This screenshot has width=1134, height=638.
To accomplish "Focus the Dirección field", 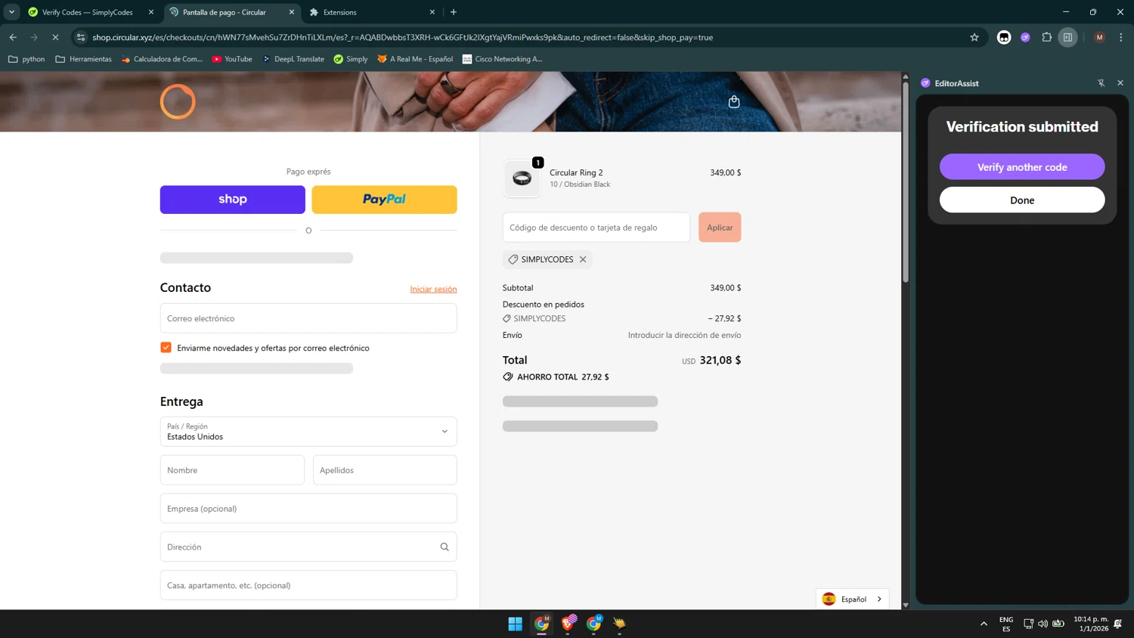I will (x=308, y=547).
